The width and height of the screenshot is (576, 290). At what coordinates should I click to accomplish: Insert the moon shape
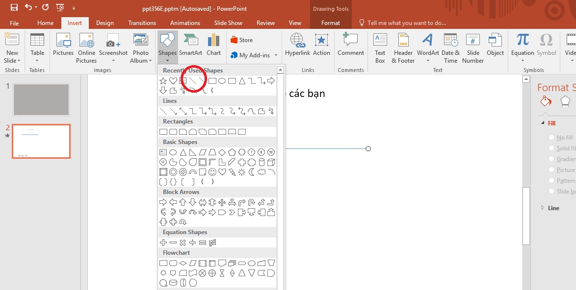[252, 172]
